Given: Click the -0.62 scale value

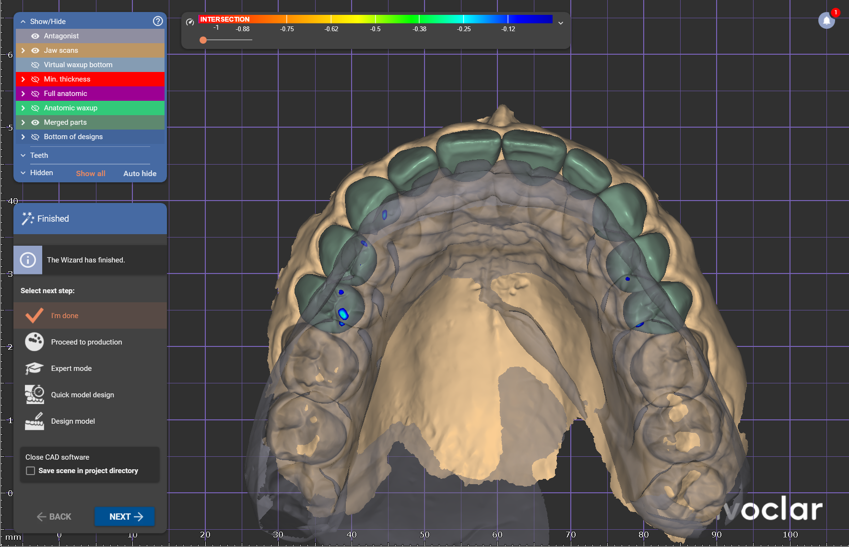Looking at the screenshot, I should (x=331, y=29).
